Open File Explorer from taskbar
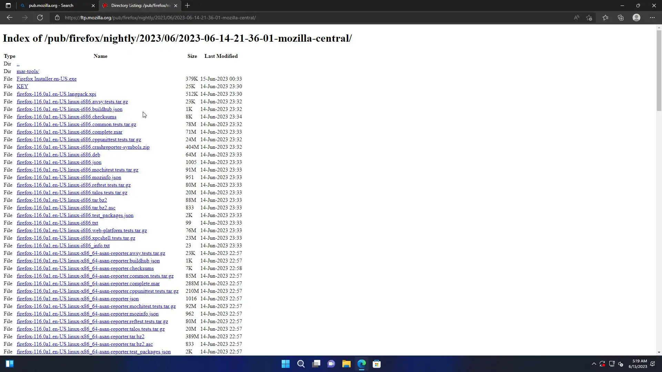The width and height of the screenshot is (662, 372). point(346,364)
